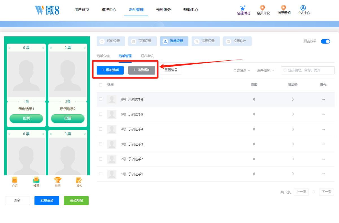Click the 微8 logo

(x=47, y=10)
